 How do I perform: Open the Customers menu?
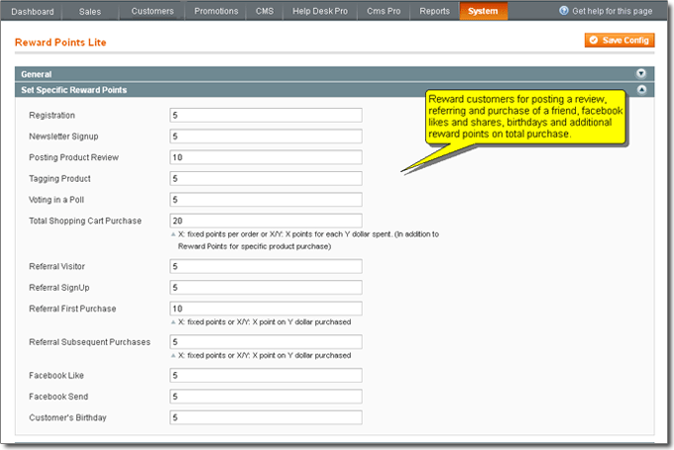click(x=153, y=11)
